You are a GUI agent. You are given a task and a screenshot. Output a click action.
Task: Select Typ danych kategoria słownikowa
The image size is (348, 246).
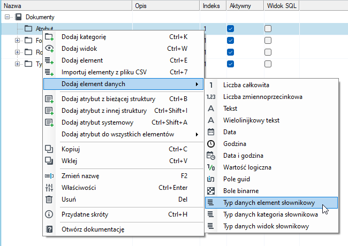271,214
